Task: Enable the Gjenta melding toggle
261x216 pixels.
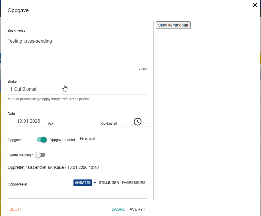Action: click(40, 155)
